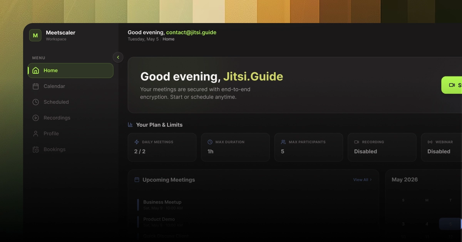Click the Calendar icon in sidebar
The height and width of the screenshot is (242, 462).
pyautogui.click(x=36, y=86)
